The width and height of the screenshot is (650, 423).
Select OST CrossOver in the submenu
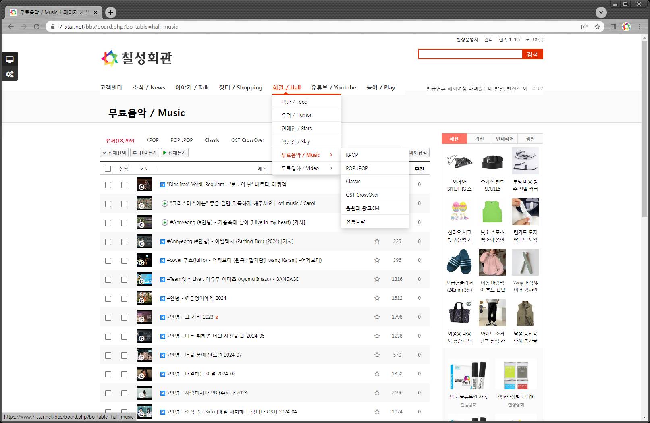(x=362, y=195)
